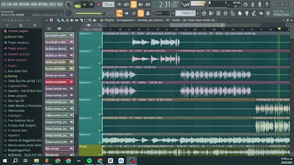Open the plugin picker plug icon
This screenshot has height=165, width=294.
[247, 13]
